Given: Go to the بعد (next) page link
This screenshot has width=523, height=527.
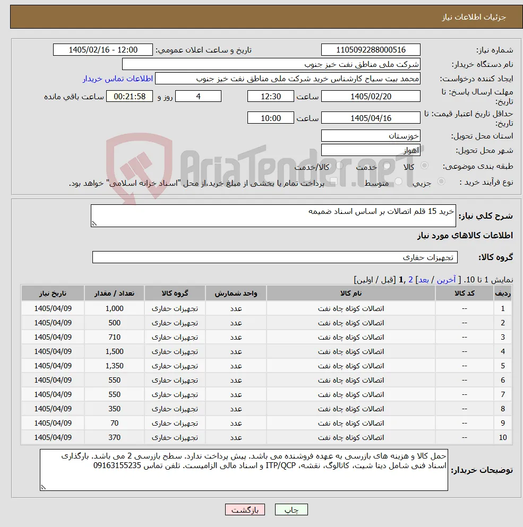Looking at the screenshot, I should [423, 280].
